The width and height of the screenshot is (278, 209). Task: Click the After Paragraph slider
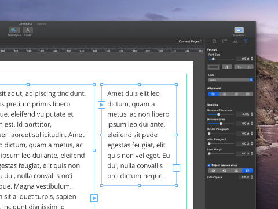click(221, 143)
